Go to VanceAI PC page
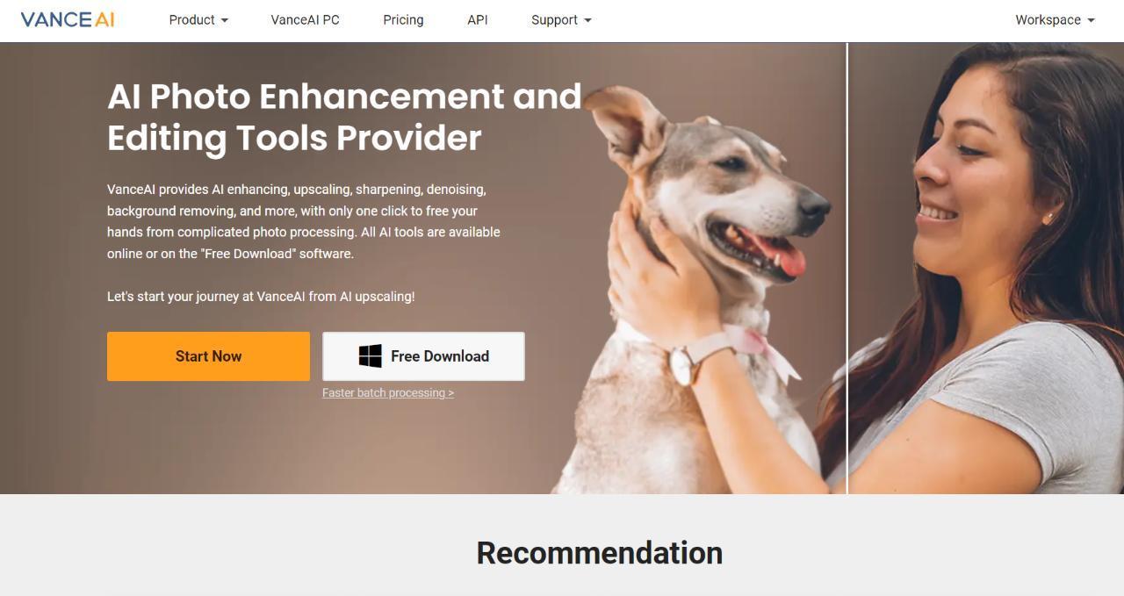The height and width of the screenshot is (596, 1124). [305, 19]
